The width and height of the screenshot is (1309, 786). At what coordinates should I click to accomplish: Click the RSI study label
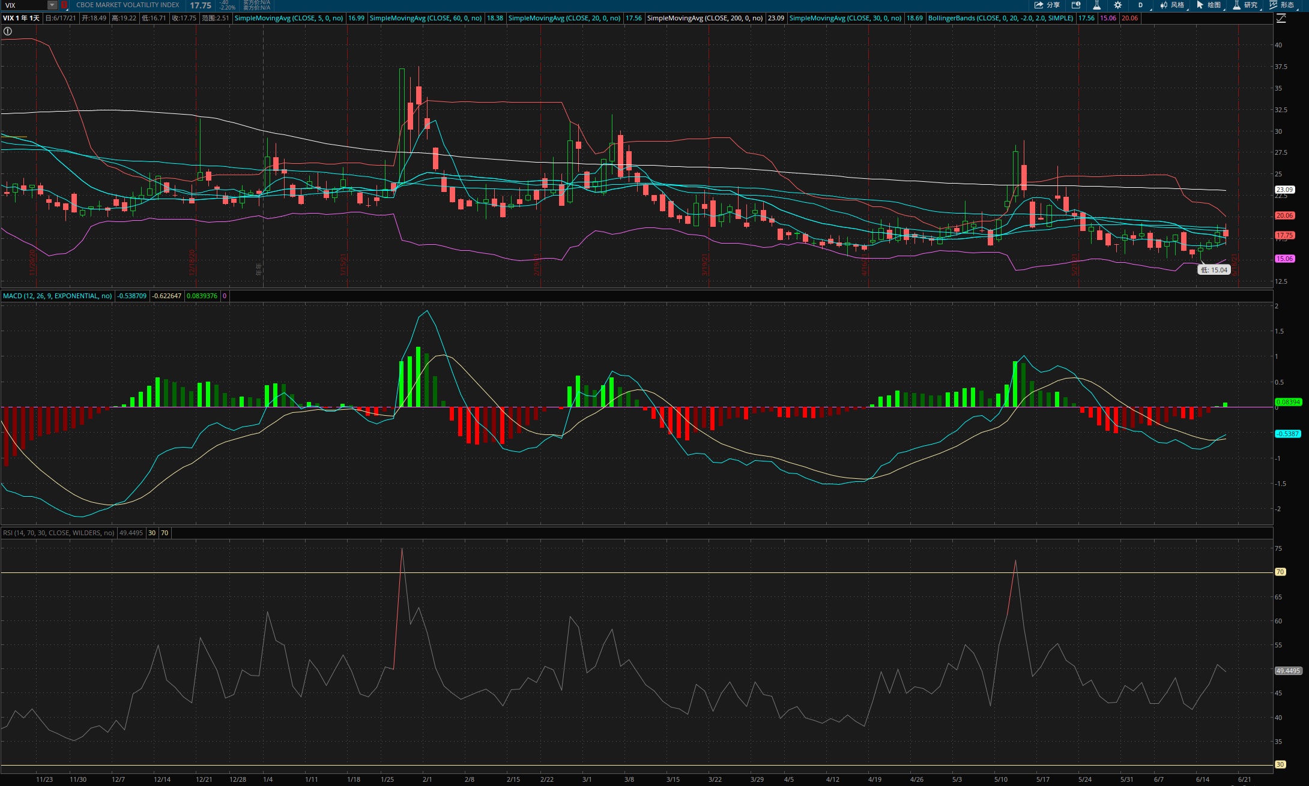coord(58,533)
